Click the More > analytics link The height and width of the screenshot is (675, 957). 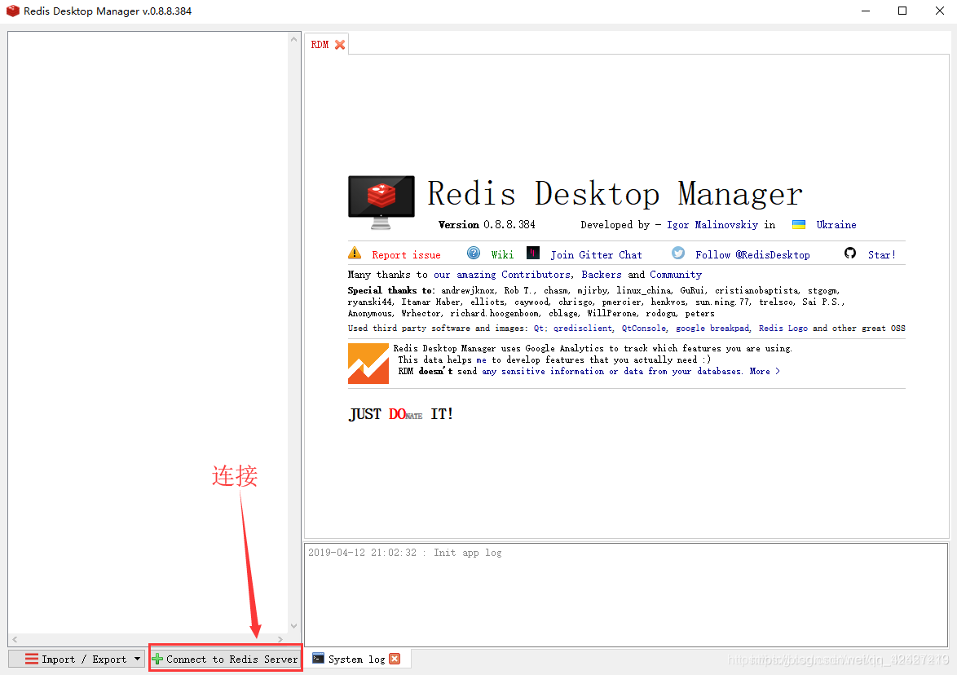(x=765, y=371)
